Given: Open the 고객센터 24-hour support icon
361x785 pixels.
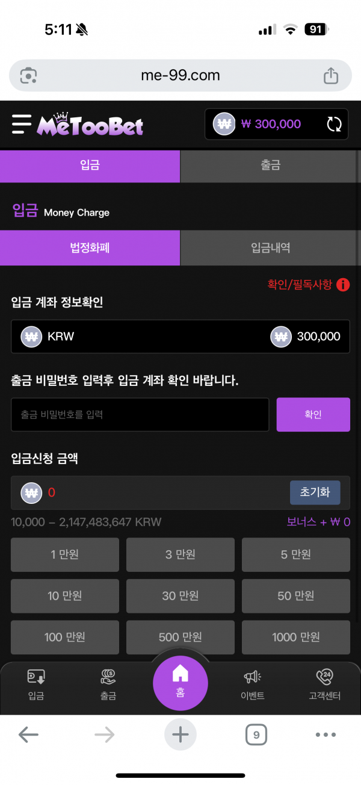Looking at the screenshot, I should pos(325,684).
